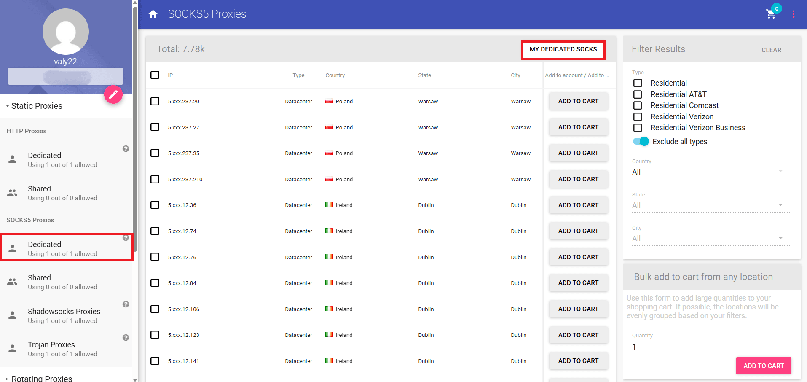
Task: Open the Country filter dropdown
Action: point(711,172)
